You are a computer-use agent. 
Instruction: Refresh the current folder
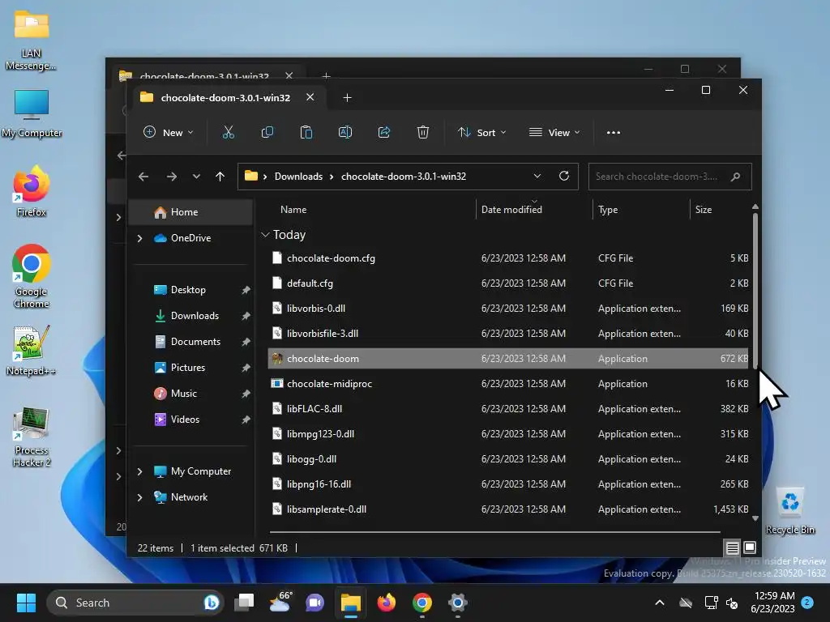[564, 176]
